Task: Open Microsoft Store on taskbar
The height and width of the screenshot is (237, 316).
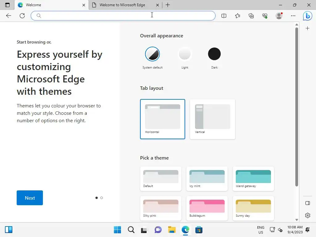Action: pos(199,230)
